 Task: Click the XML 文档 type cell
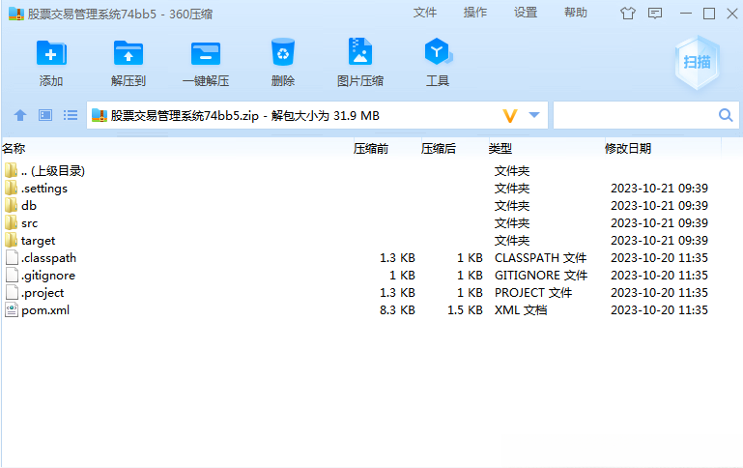click(521, 310)
